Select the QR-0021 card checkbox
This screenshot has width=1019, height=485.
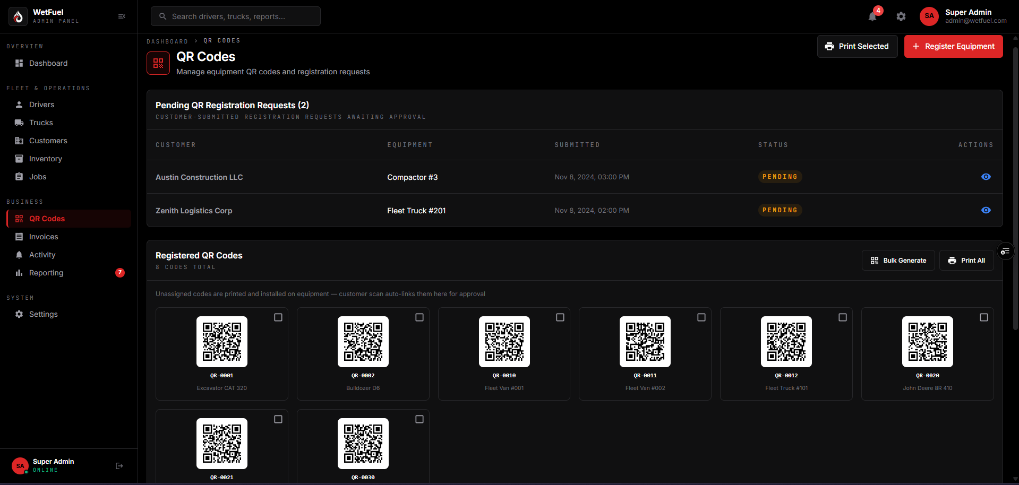pyautogui.click(x=278, y=419)
